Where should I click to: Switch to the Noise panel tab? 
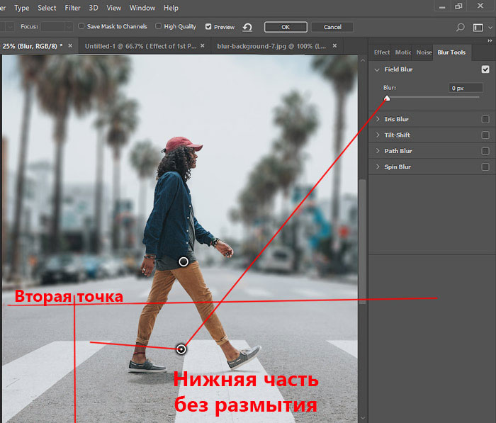click(424, 52)
